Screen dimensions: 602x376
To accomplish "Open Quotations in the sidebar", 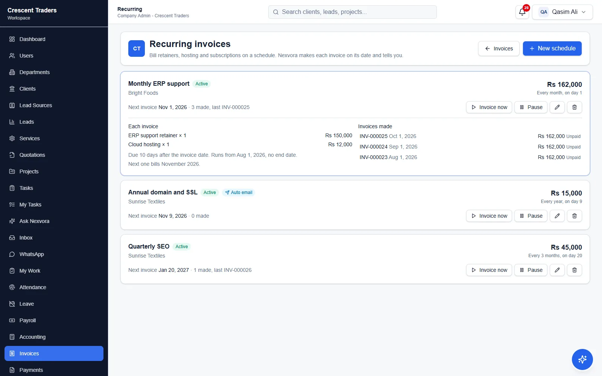I will (x=54, y=155).
